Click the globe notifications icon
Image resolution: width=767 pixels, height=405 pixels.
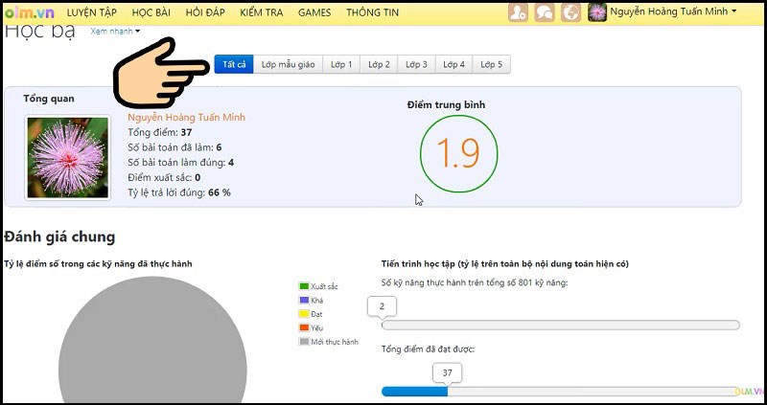coord(570,12)
